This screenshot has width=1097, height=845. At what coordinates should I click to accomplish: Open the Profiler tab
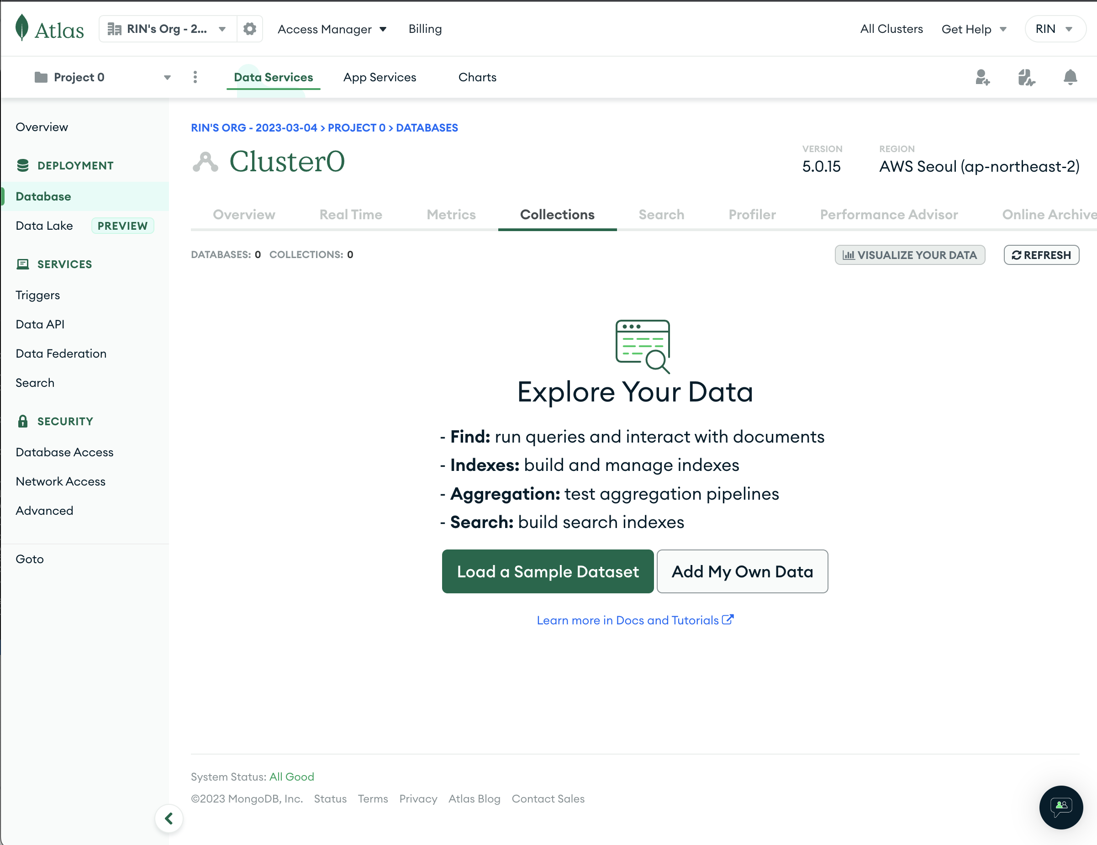point(752,215)
